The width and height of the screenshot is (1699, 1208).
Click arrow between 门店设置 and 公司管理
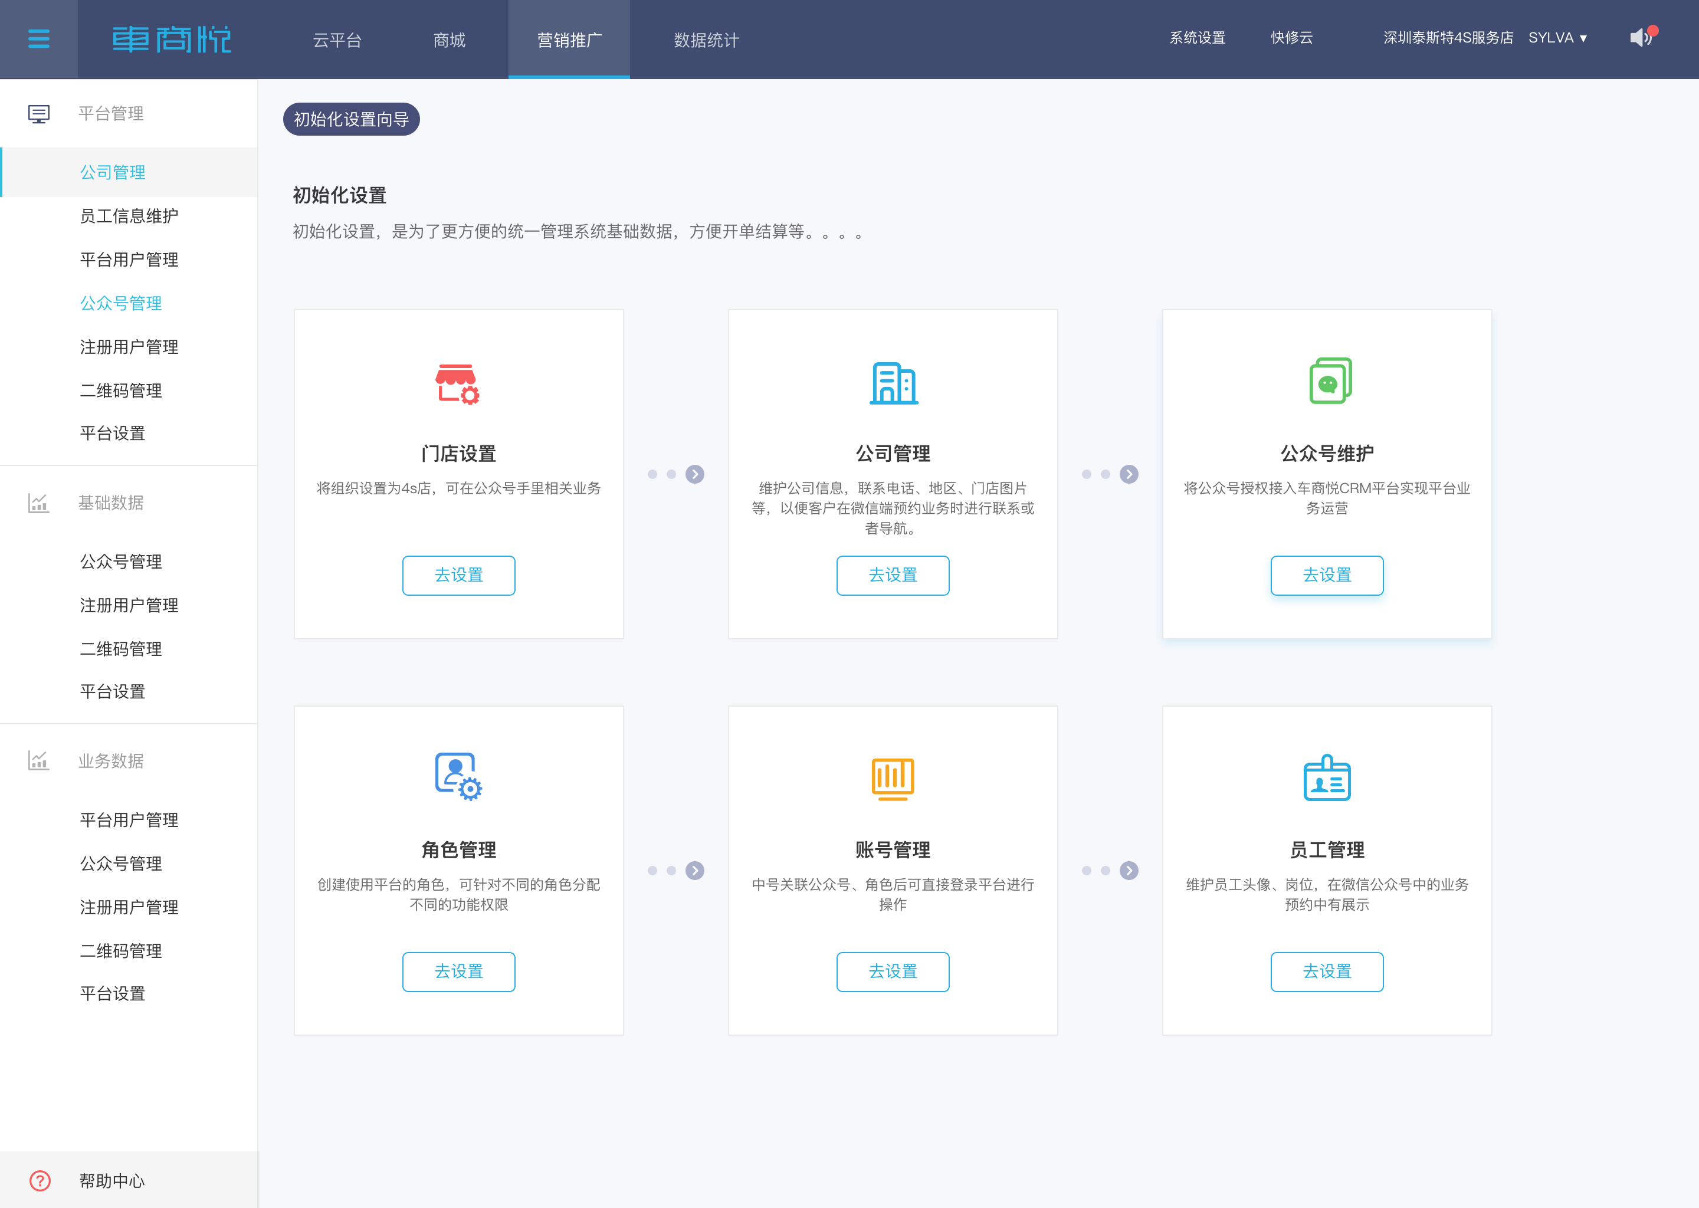pos(695,475)
